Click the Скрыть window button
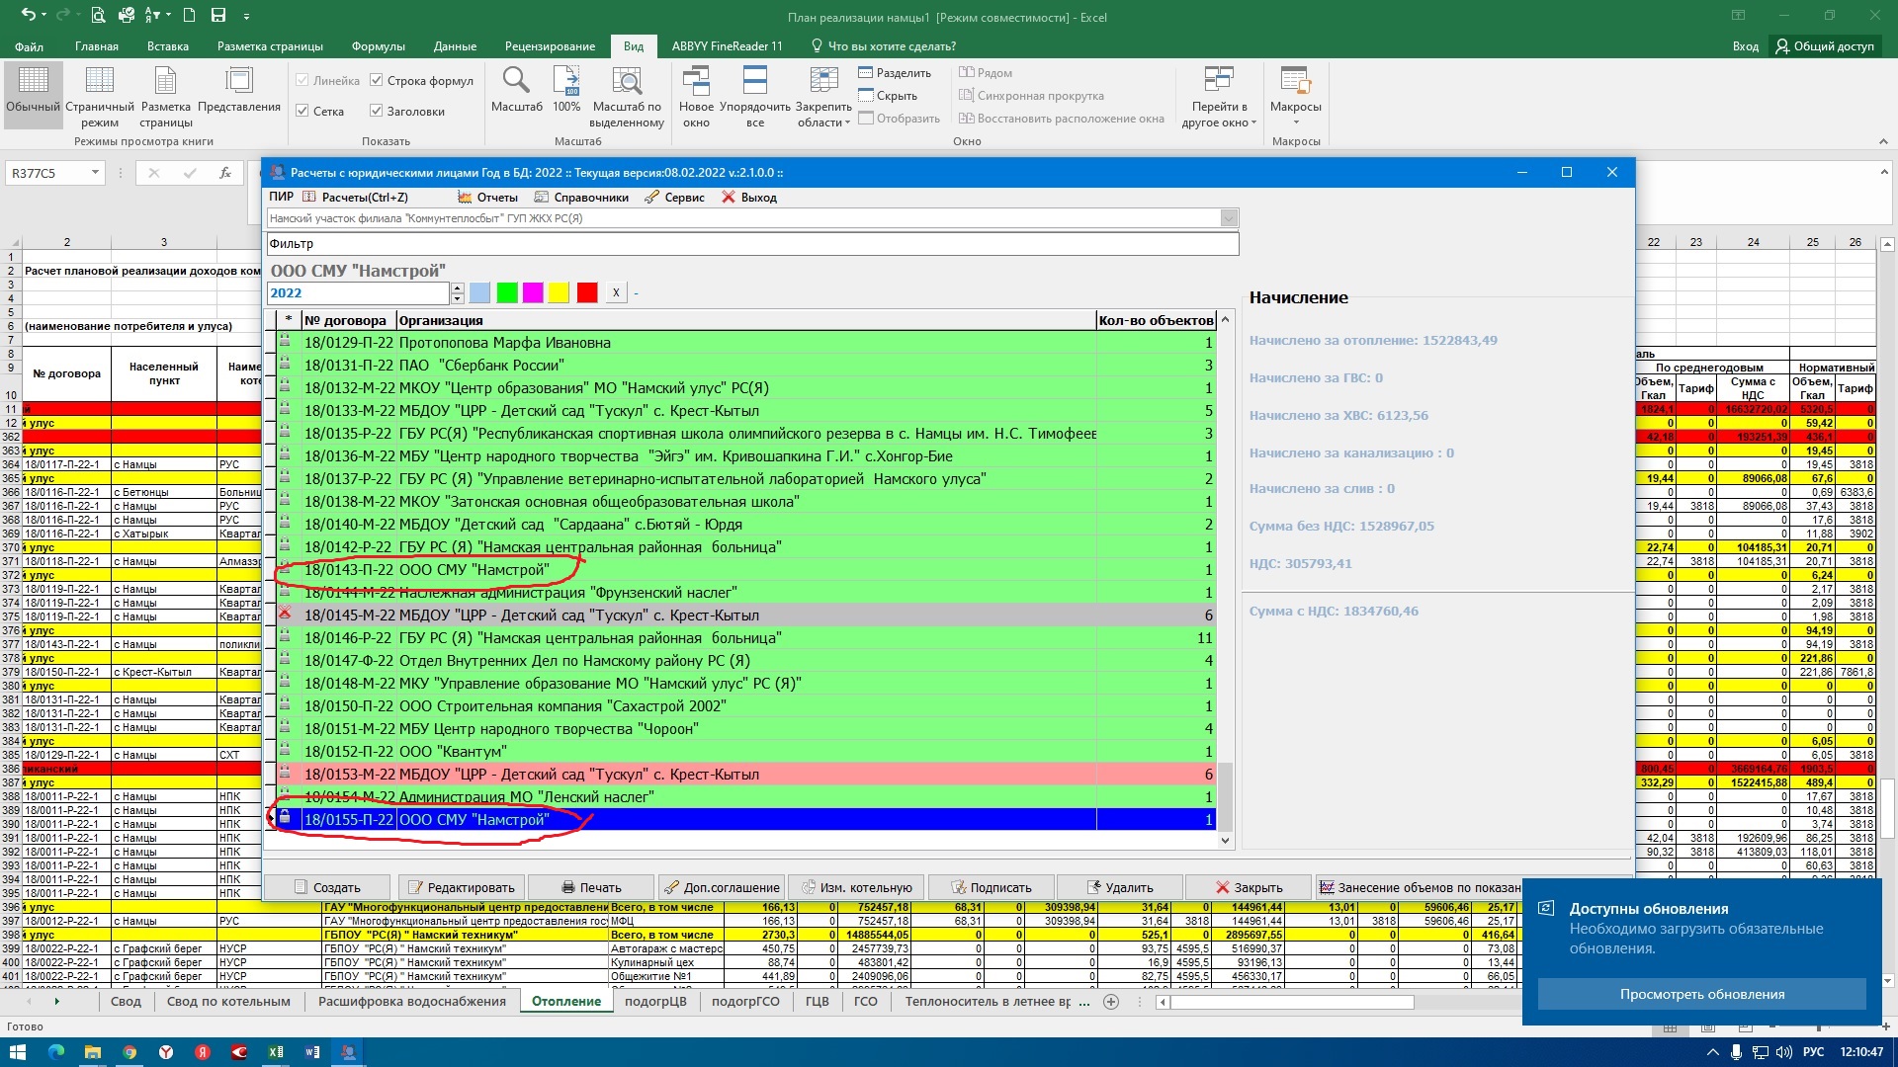The width and height of the screenshot is (1898, 1067). coord(888,96)
